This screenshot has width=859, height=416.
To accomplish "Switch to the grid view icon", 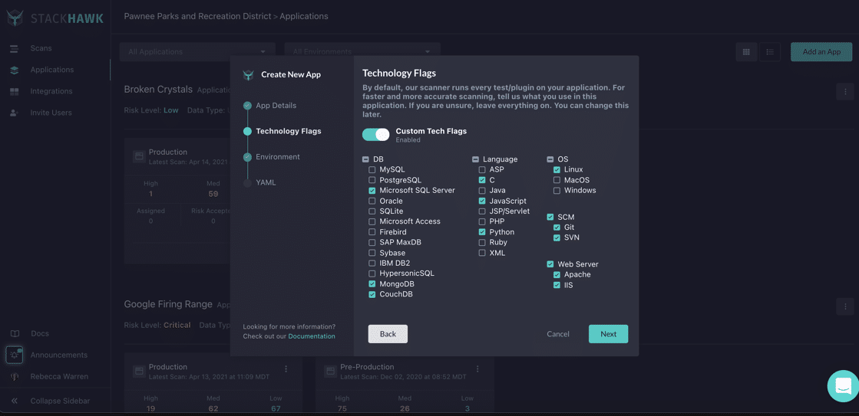I will point(745,52).
